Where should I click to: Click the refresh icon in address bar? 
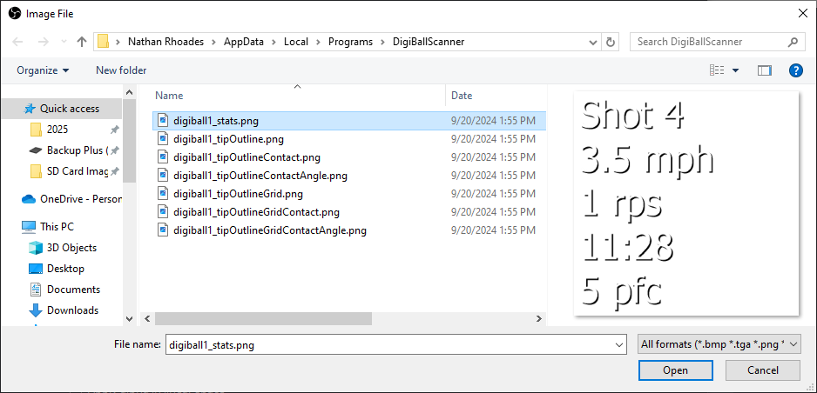click(x=611, y=42)
